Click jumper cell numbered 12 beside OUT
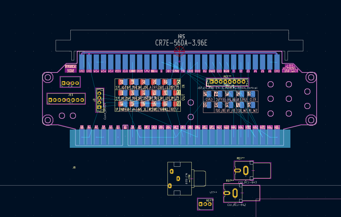 coord(178,93)
